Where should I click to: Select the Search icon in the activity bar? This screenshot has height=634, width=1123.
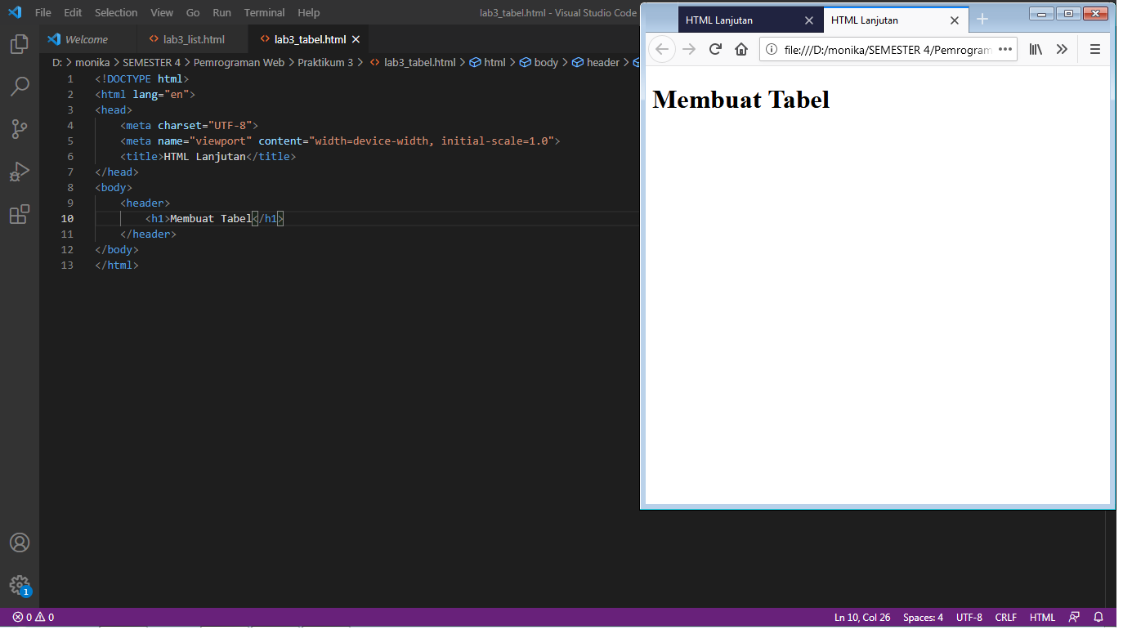(x=20, y=87)
